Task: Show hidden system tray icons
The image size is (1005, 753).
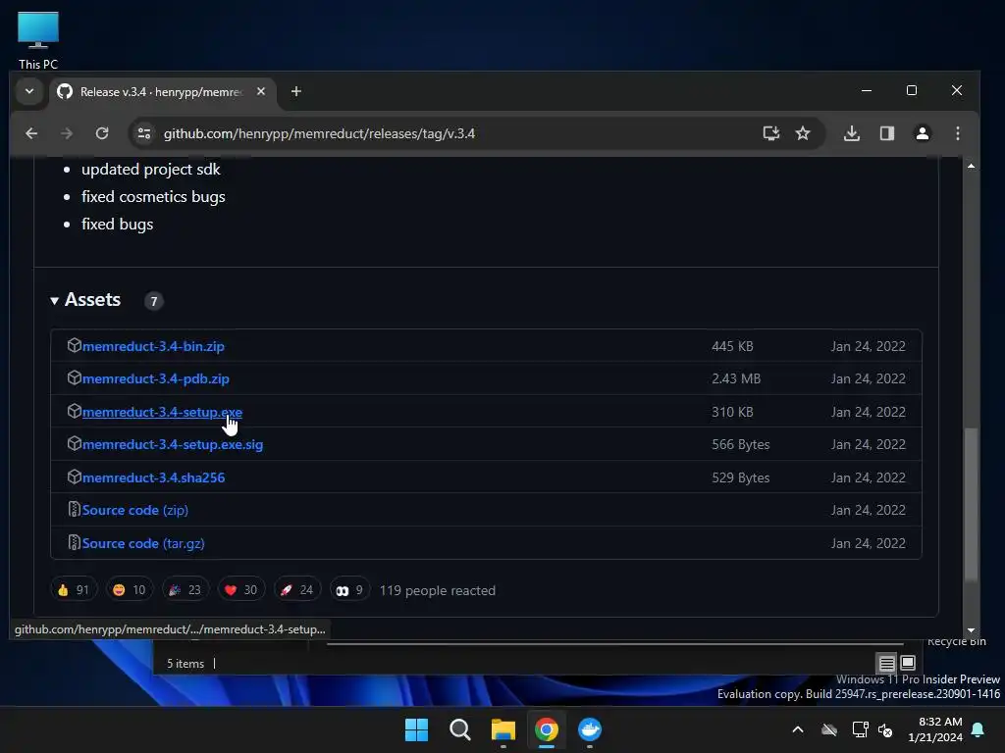Action: point(798,729)
